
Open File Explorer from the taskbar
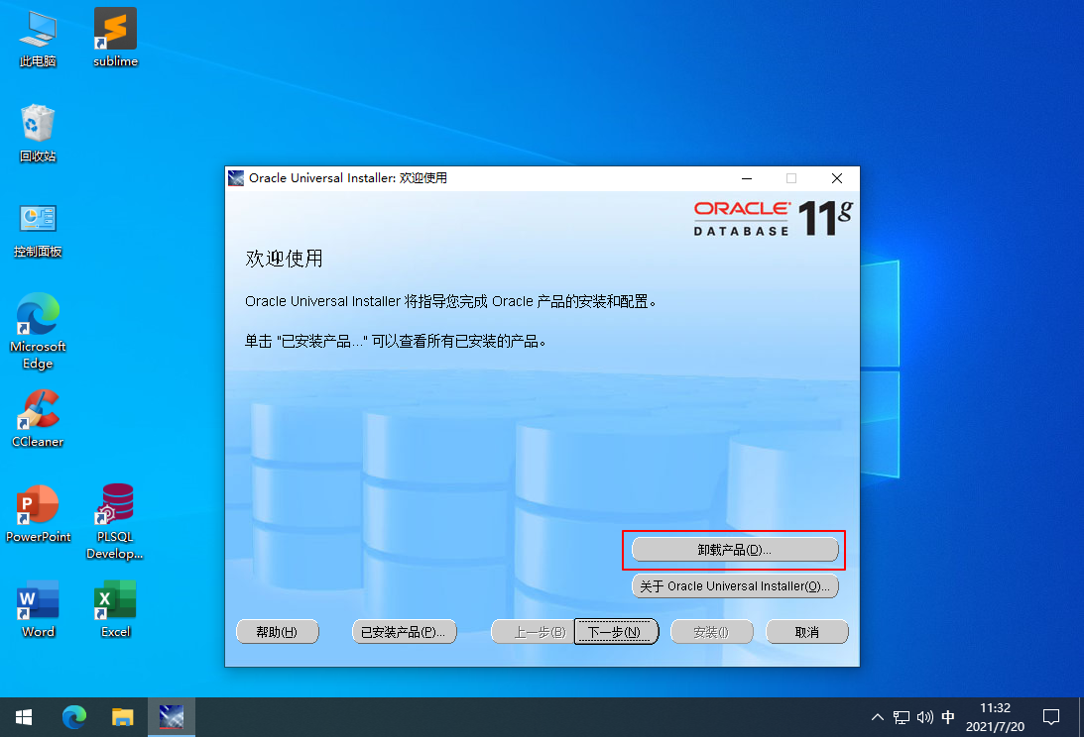point(123,717)
